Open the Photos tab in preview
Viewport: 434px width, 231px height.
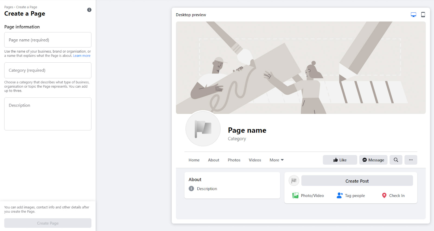[234, 160]
